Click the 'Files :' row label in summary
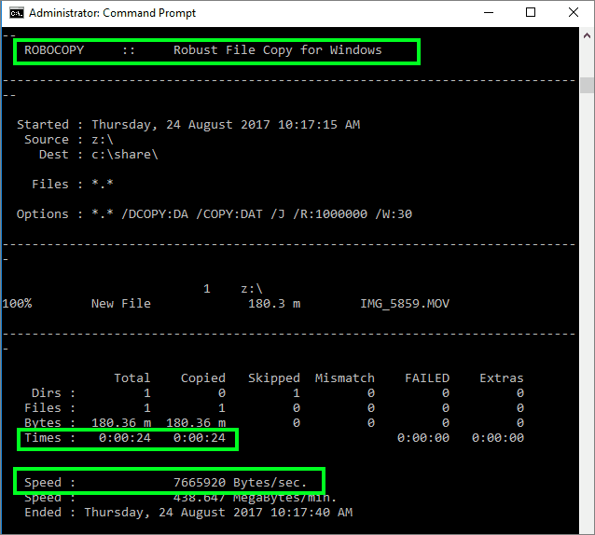595x535 pixels. pyautogui.click(x=49, y=408)
